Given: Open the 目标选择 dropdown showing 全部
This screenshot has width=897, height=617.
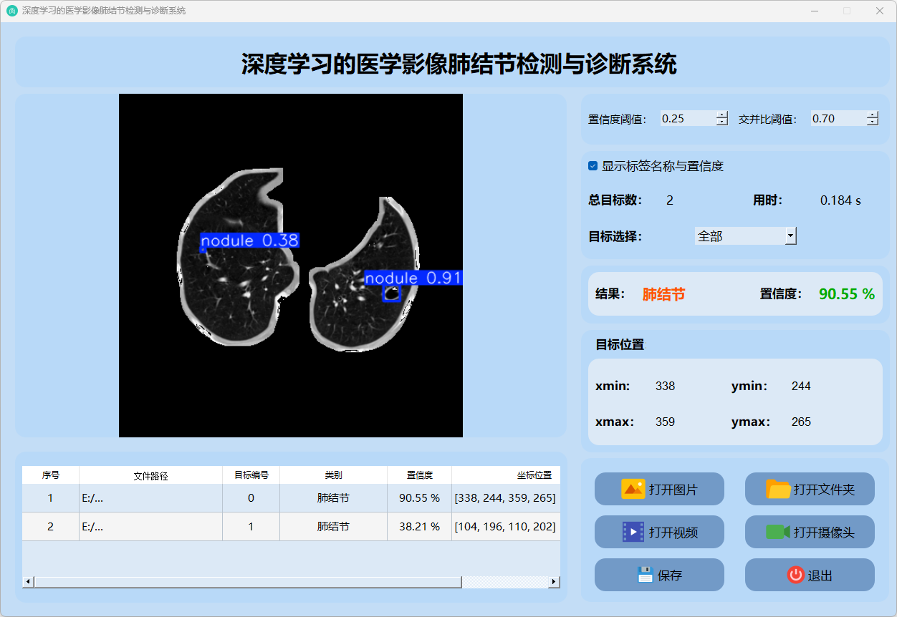Looking at the screenshot, I should click(x=790, y=235).
